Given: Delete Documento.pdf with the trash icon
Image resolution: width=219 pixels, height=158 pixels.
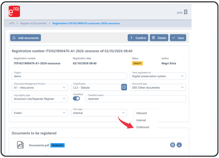Looking at the screenshot, I should pos(172,145).
